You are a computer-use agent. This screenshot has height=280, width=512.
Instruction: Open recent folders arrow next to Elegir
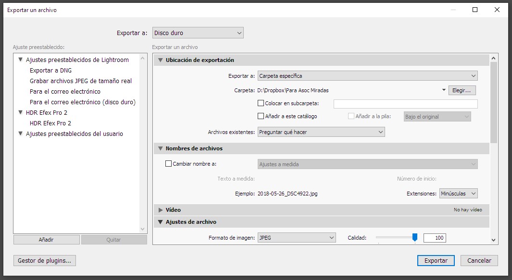[444, 90]
